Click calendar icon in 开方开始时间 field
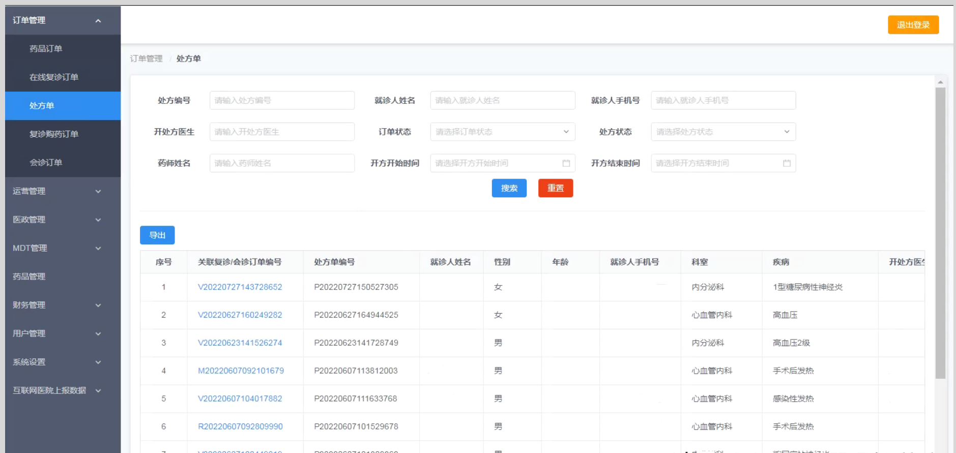Screen dimensions: 956x453 tap(566, 163)
